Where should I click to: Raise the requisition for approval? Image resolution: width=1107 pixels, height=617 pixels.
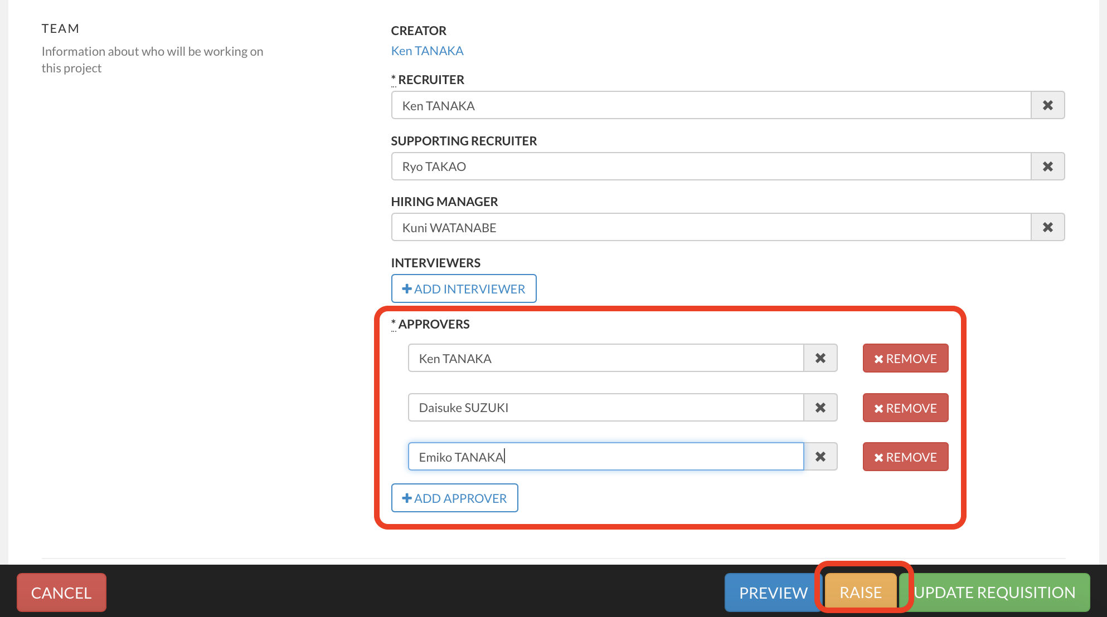(x=860, y=592)
